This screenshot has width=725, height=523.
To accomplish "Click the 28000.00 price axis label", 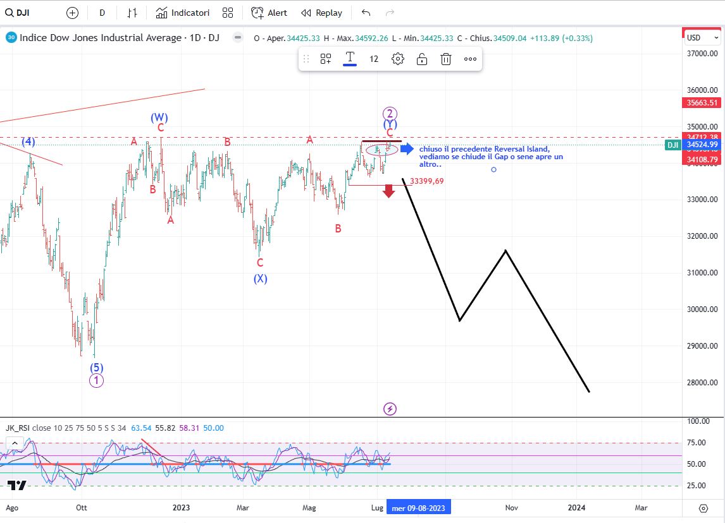I will click(702, 382).
